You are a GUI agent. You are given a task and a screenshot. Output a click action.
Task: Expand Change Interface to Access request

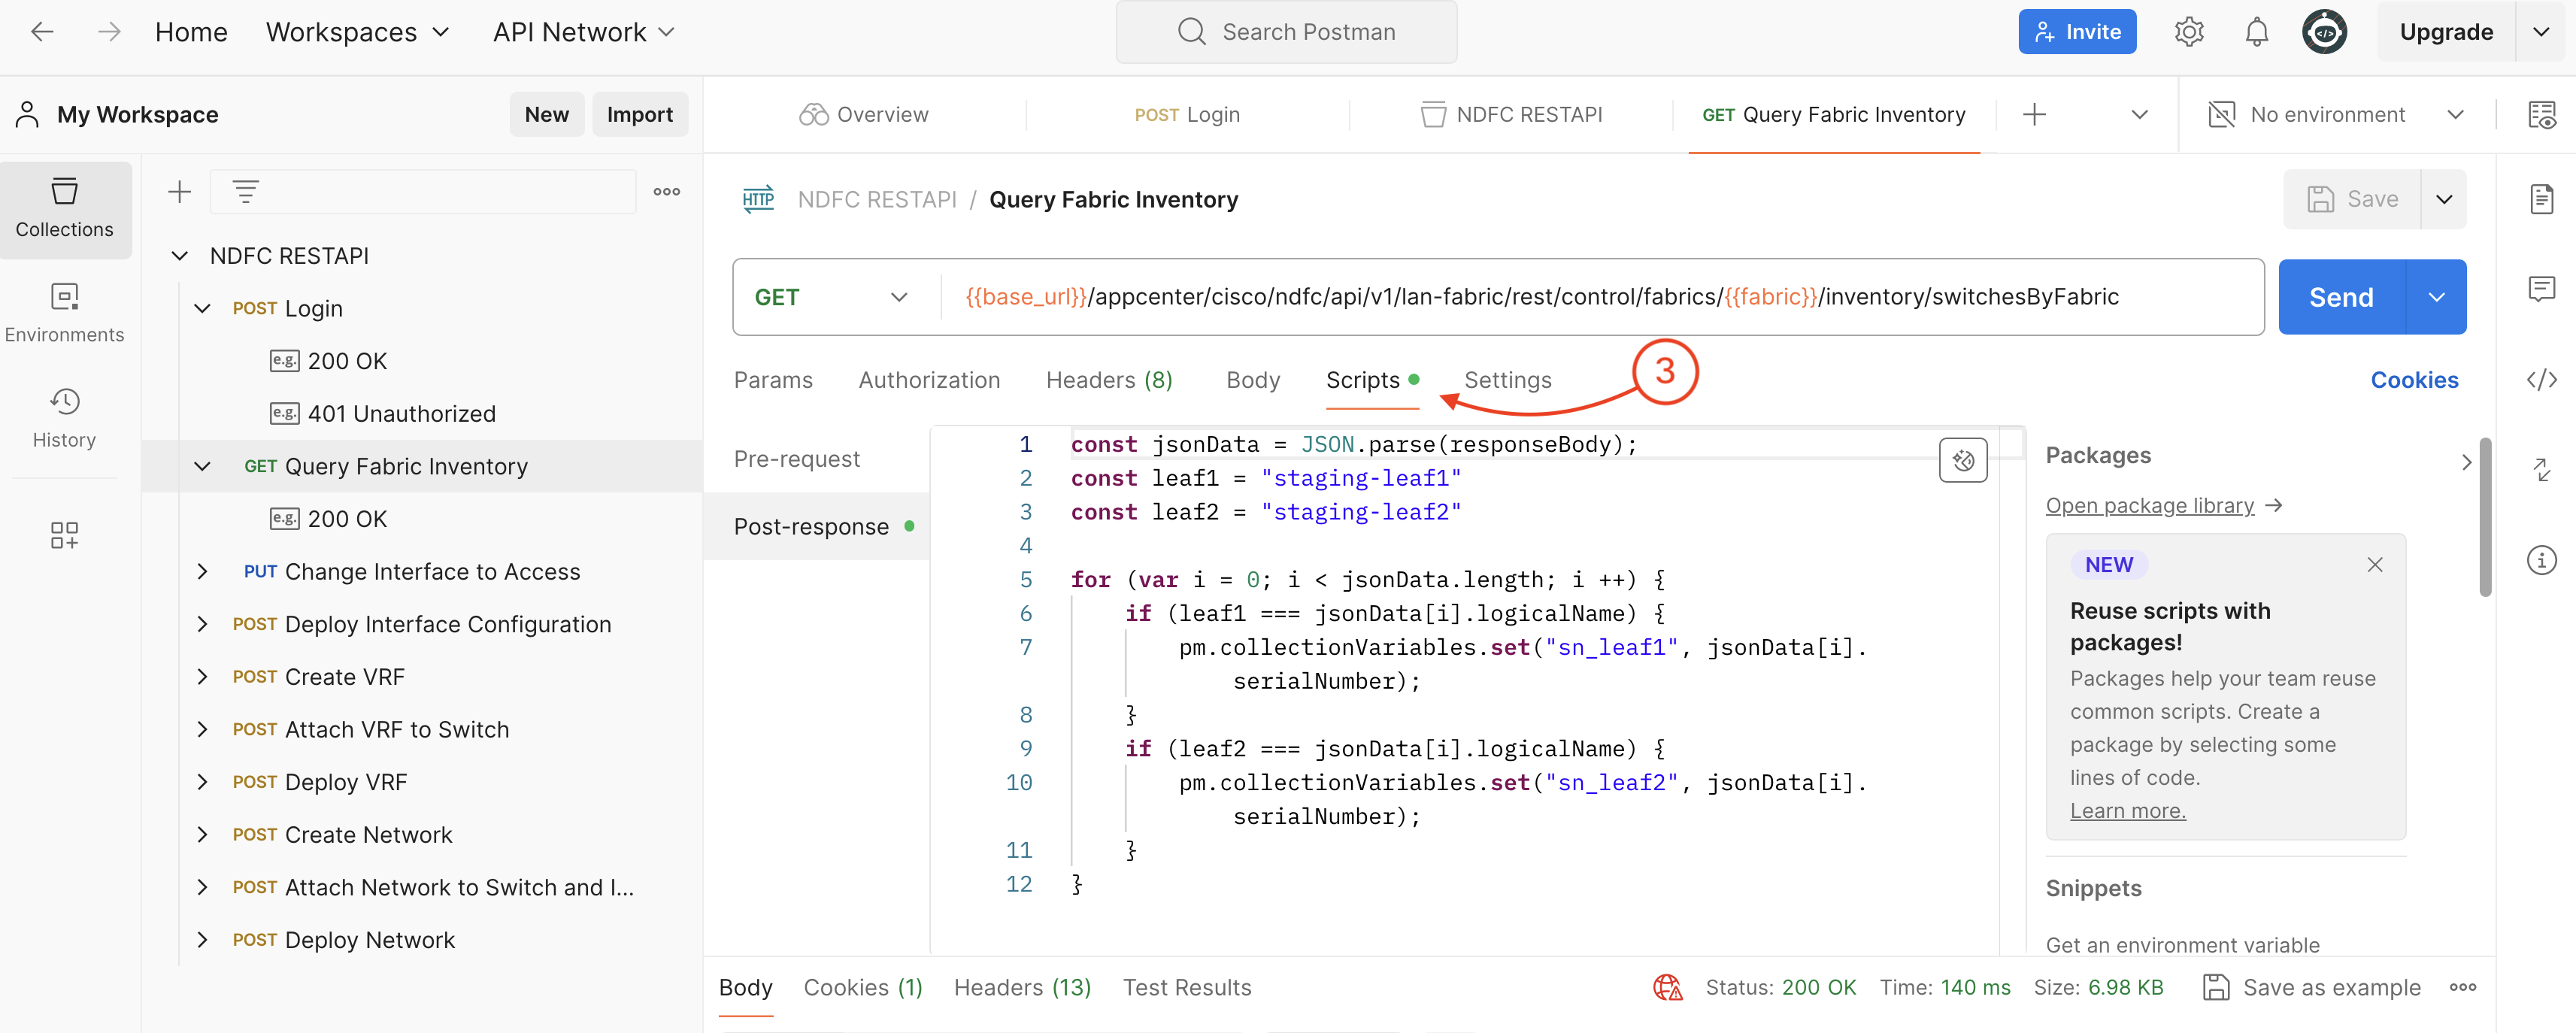click(x=202, y=571)
